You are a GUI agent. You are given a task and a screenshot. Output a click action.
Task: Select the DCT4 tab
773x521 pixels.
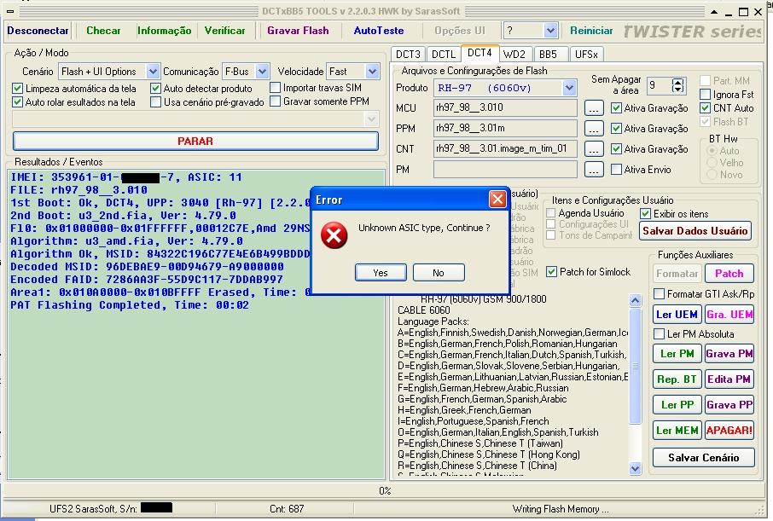coord(479,53)
